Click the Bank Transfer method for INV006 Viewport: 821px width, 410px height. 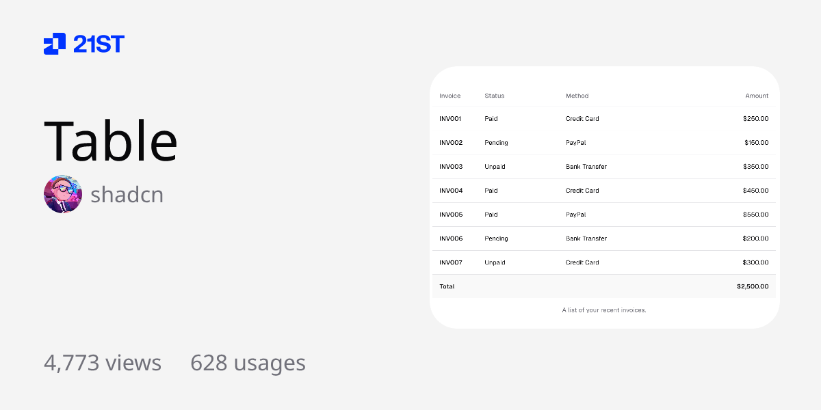click(586, 238)
